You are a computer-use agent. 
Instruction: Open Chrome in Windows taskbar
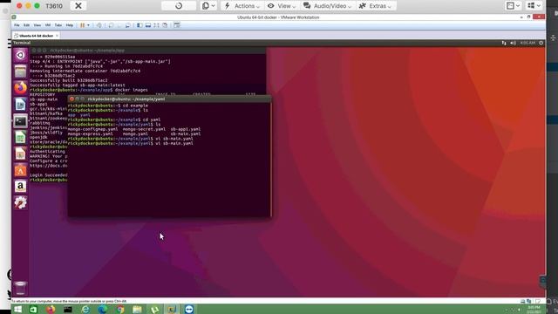(120, 309)
